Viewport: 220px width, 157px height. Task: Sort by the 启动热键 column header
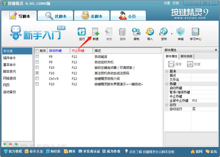pos(59,51)
